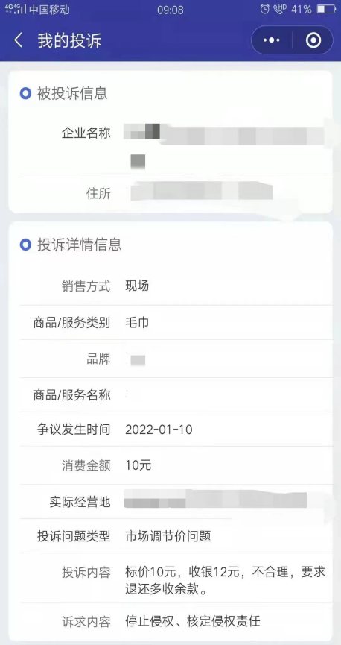Tap the blurred 实际经营地 address value
The width and height of the screenshot is (341, 645).
[x=215, y=499]
